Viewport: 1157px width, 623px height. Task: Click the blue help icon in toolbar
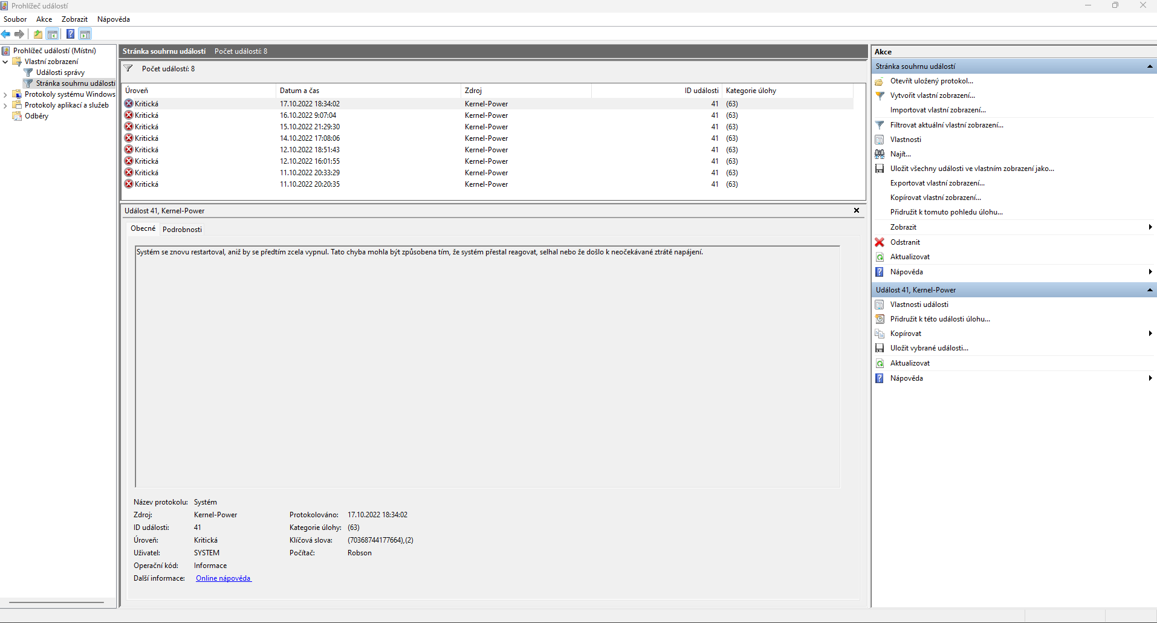point(70,34)
